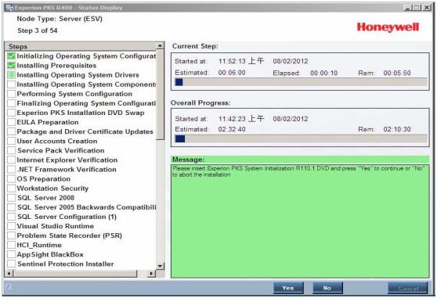Screen dimensions: 437x298
Task: Click the up arrow of the Steps scrollbar
Action: [x=160, y=45]
